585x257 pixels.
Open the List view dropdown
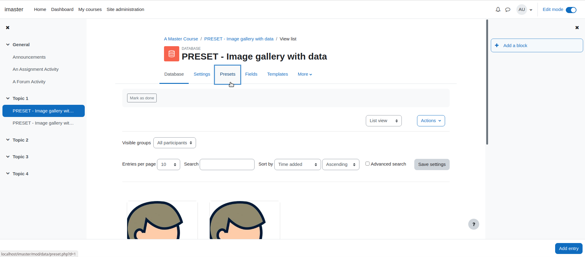click(x=383, y=121)
